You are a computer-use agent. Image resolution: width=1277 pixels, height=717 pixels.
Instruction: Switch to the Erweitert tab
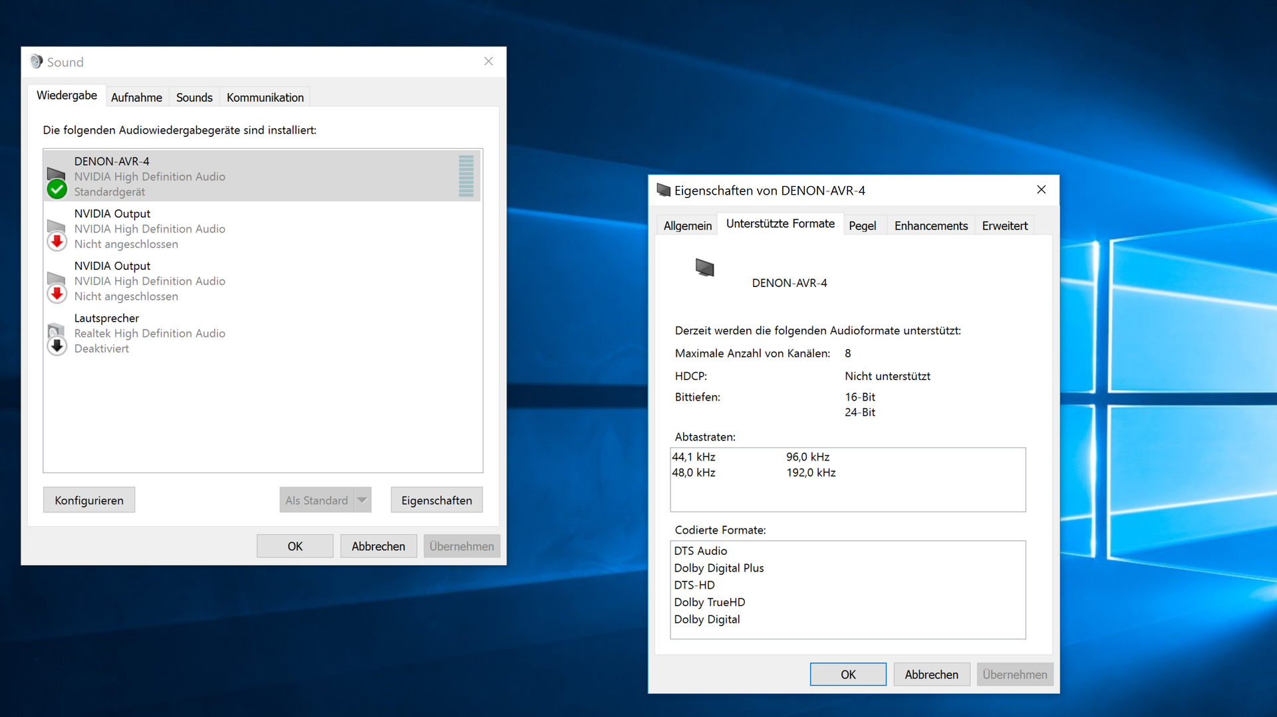tap(1005, 226)
